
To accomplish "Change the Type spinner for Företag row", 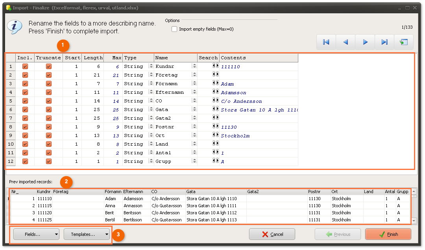I will 151,75.
